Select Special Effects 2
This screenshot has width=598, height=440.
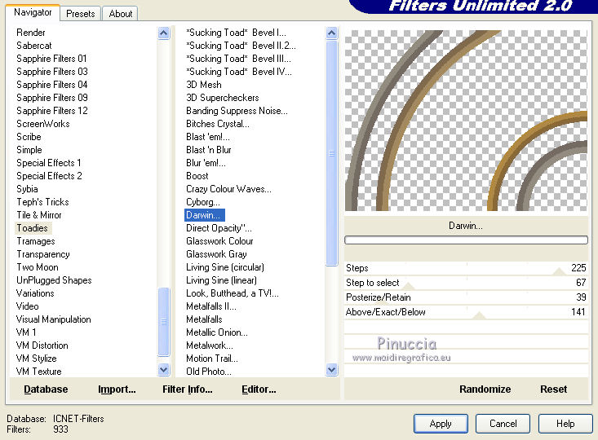[49, 176]
